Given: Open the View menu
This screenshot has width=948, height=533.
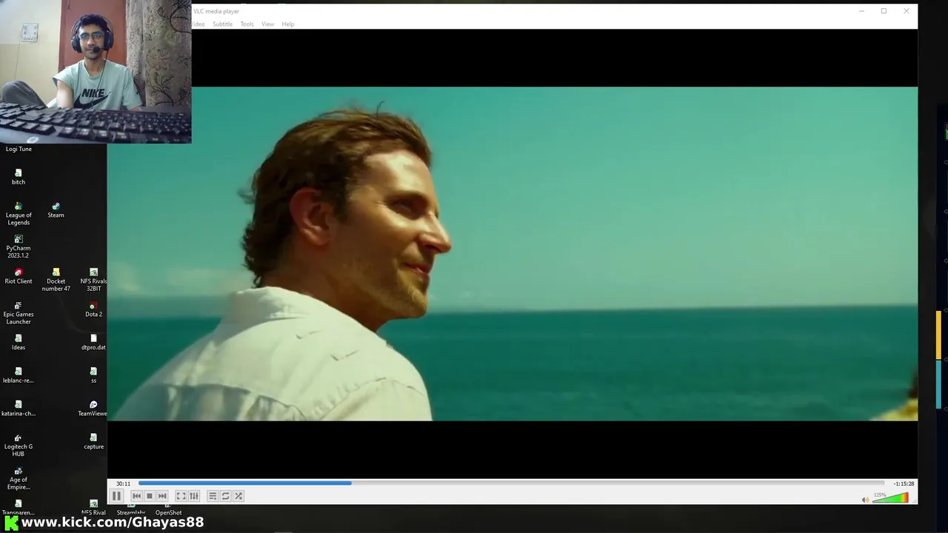Looking at the screenshot, I should coord(267,24).
